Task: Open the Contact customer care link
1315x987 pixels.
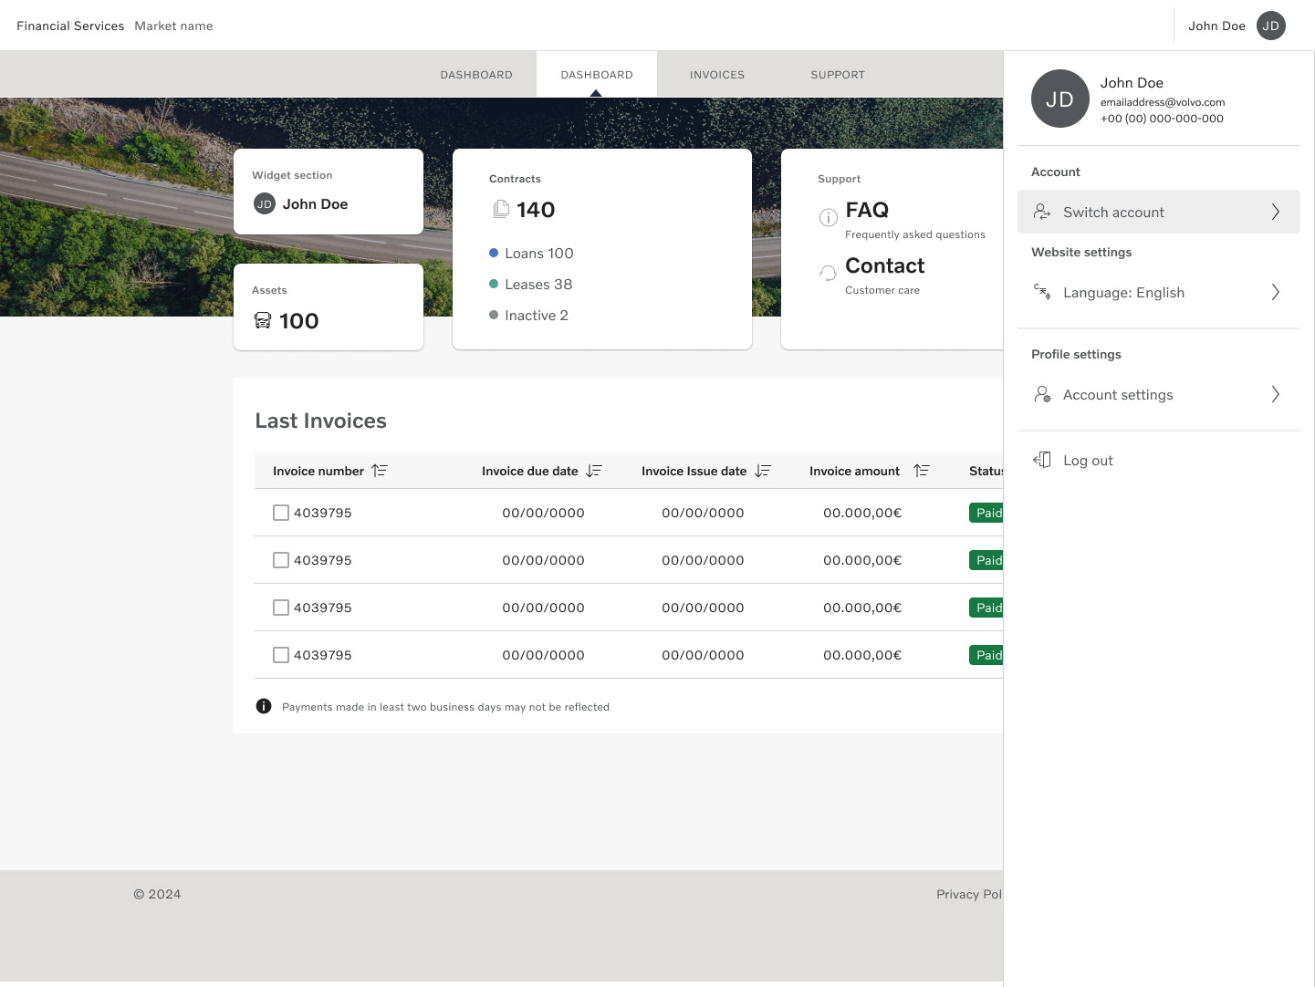Action: pyautogui.click(x=885, y=265)
